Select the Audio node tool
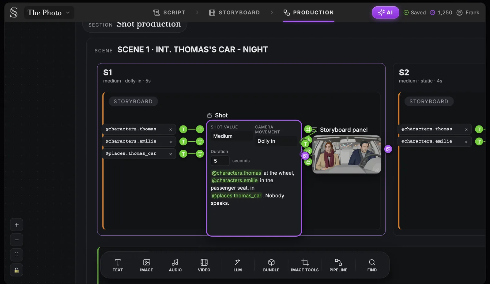This screenshot has width=490, height=284. 175,265
